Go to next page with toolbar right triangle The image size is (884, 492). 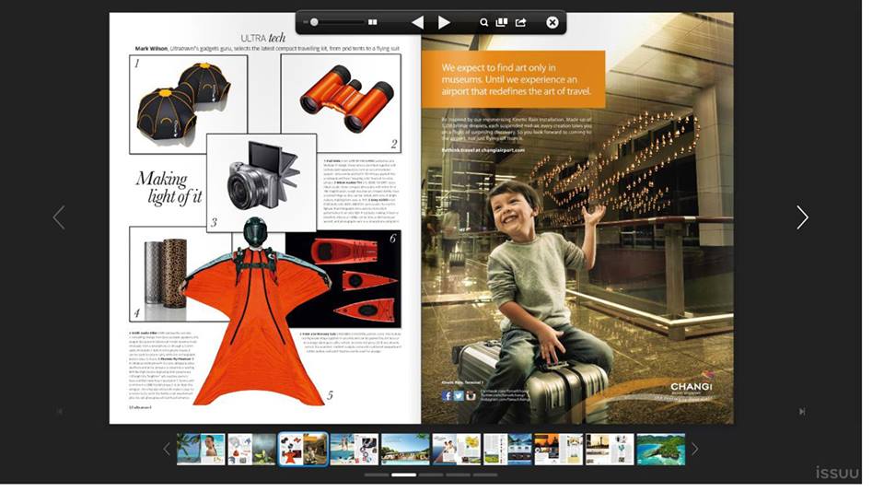click(x=444, y=22)
